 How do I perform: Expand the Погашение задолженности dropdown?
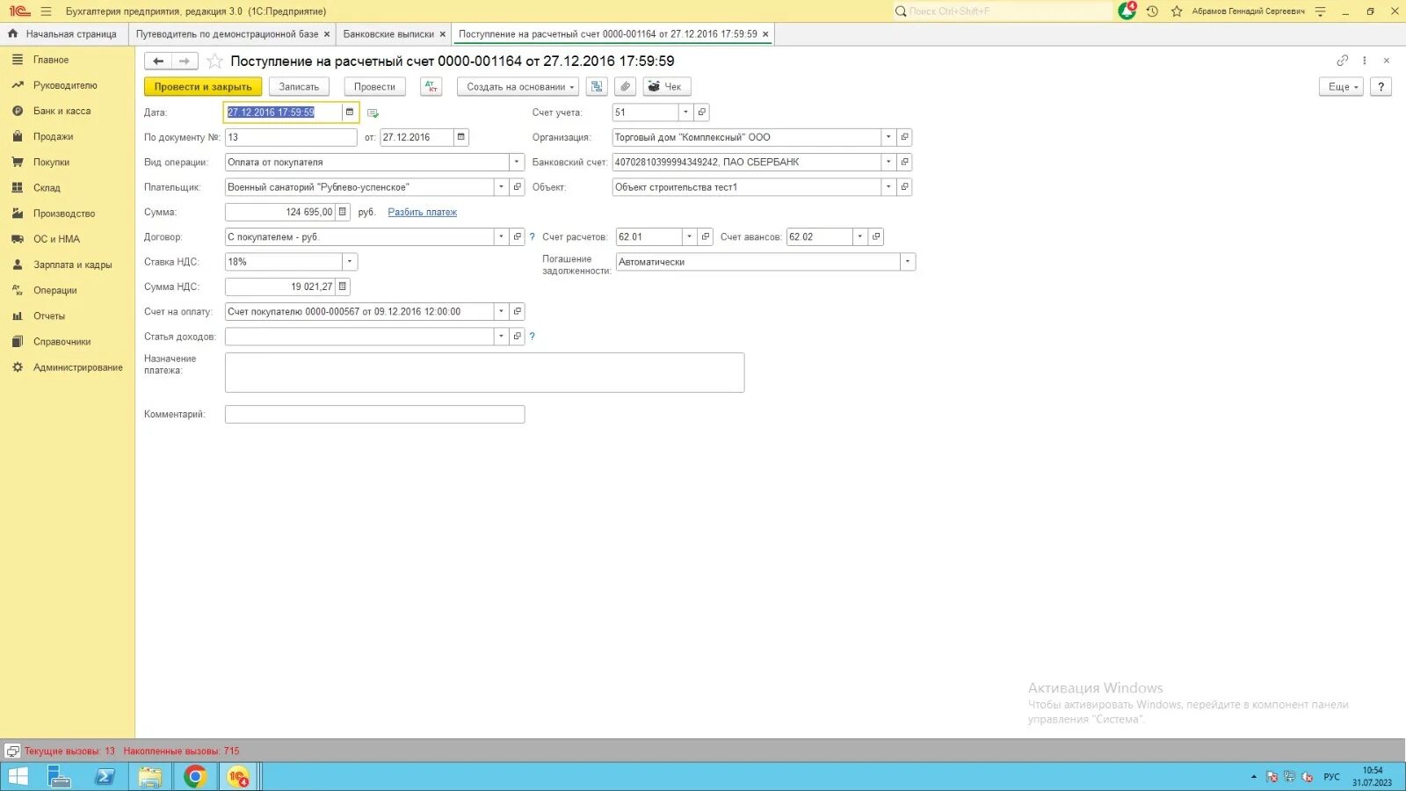point(908,262)
